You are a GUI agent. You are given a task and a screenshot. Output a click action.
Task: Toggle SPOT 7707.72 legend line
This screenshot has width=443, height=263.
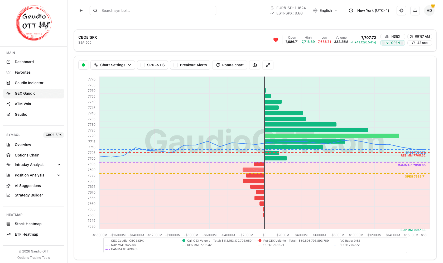click(347, 245)
